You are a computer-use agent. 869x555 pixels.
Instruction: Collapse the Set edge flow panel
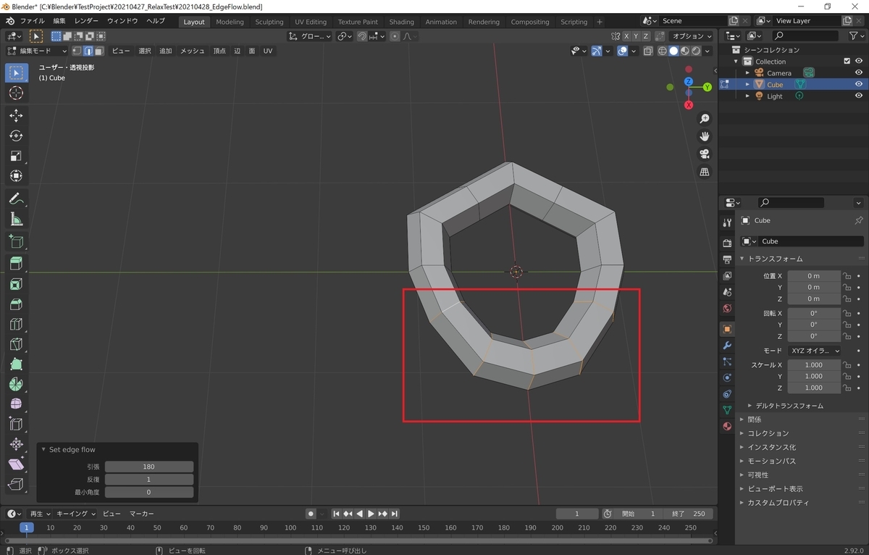[x=43, y=450]
